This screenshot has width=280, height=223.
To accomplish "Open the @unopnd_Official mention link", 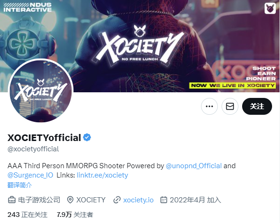I will tap(194, 166).
